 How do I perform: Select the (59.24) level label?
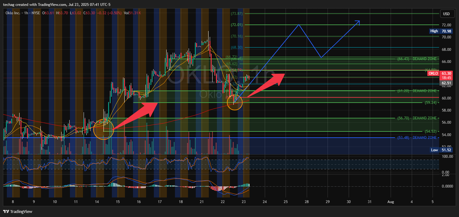point(431,103)
